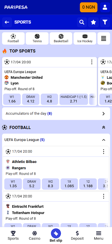Open options for Manchester United match
The image size is (112, 244).
(x=92, y=62)
